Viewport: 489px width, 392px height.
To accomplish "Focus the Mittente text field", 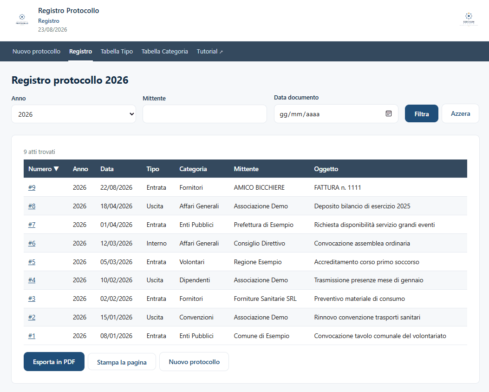I will pyautogui.click(x=205, y=114).
